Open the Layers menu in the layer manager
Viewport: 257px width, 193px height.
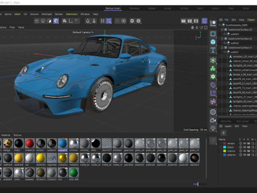pos(228,126)
